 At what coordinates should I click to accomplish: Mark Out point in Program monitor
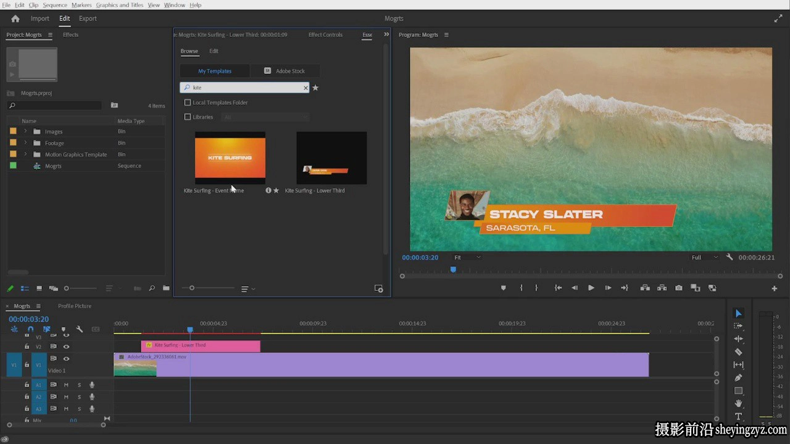(536, 288)
